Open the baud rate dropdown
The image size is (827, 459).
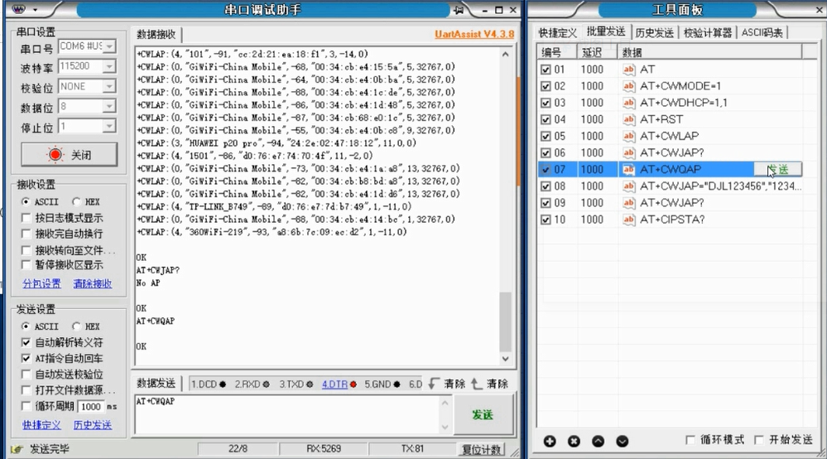tap(109, 66)
